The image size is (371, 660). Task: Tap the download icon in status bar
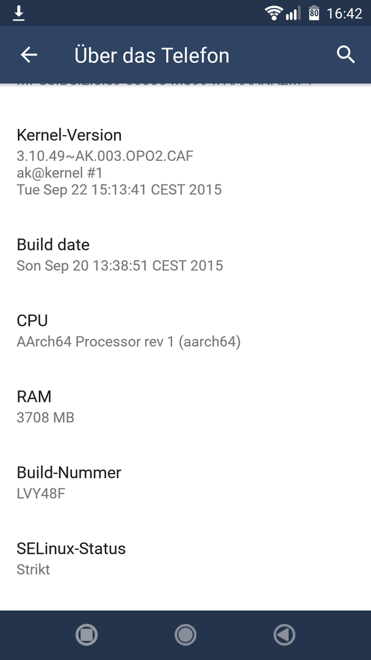coord(18,13)
